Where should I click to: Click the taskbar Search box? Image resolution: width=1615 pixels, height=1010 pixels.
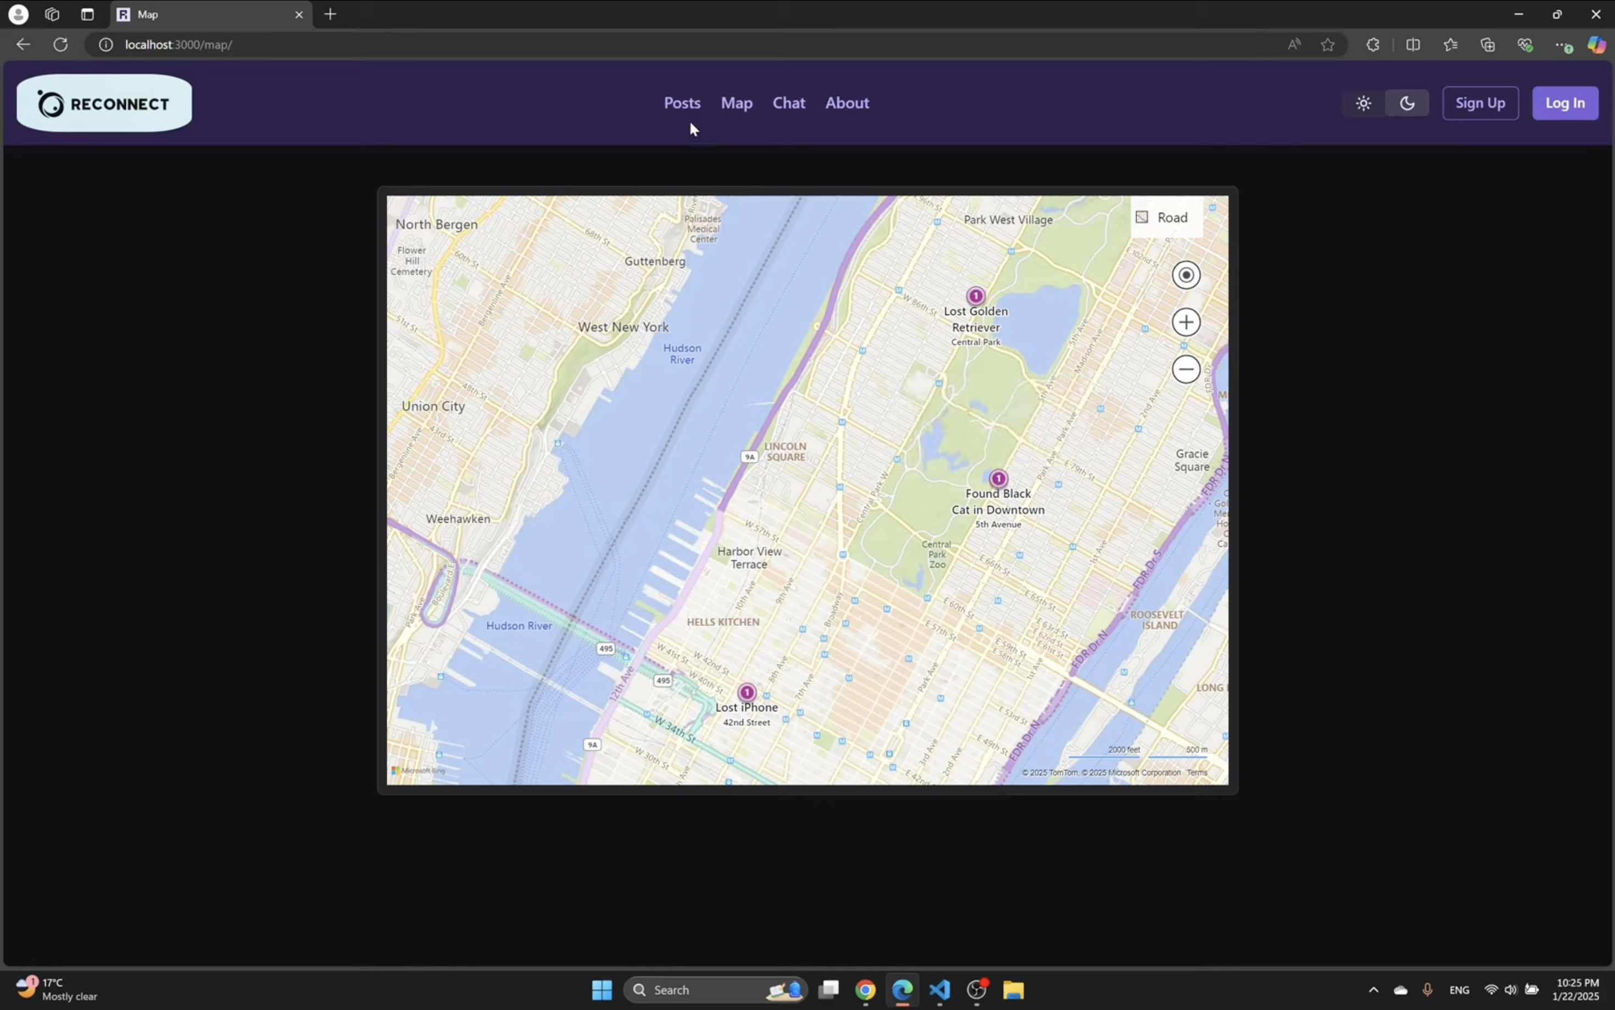coord(715,990)
